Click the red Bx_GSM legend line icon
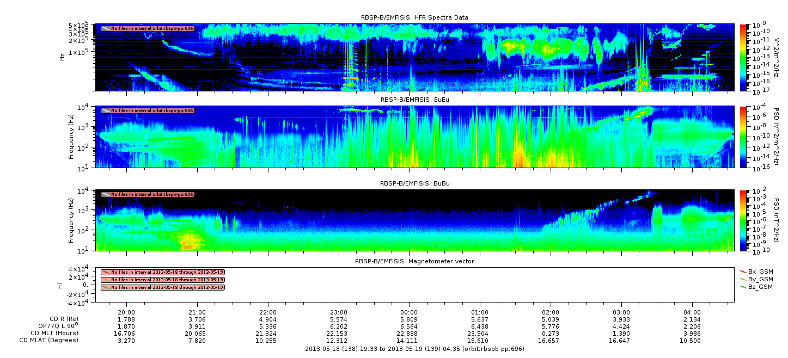The image size is (788, 358). coord(743,271)
